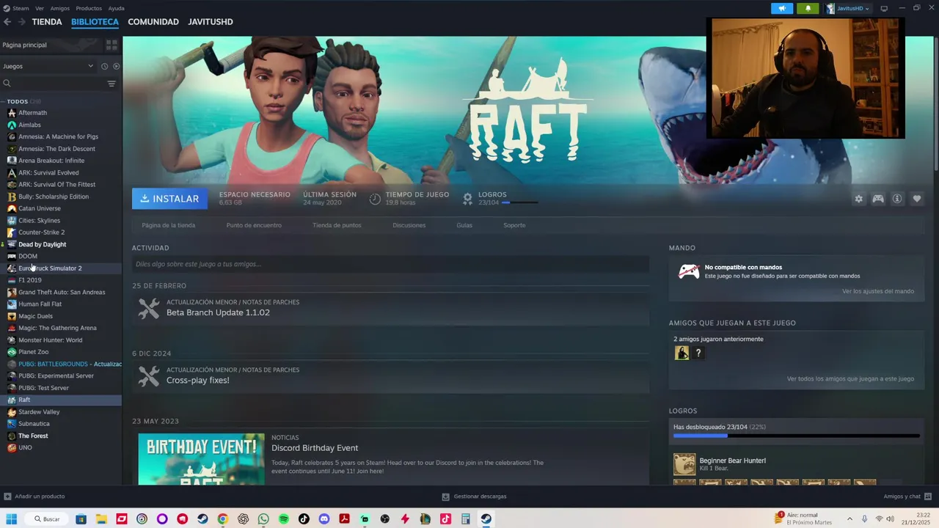939x528 pixels.
Task: Click activity comment input field
Action: [x=390, y=264]
